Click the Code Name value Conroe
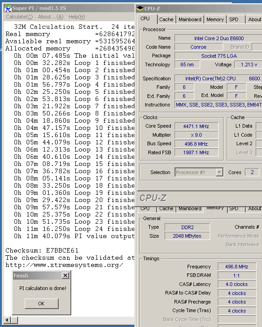 coord(198,47)
